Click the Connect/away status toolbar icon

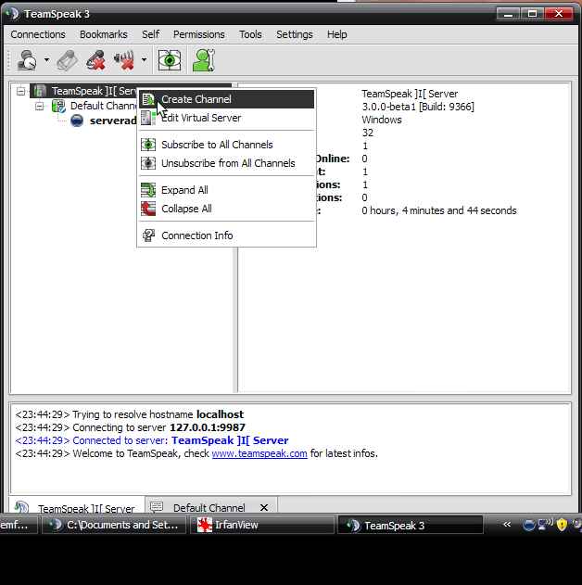coord(27,60)
